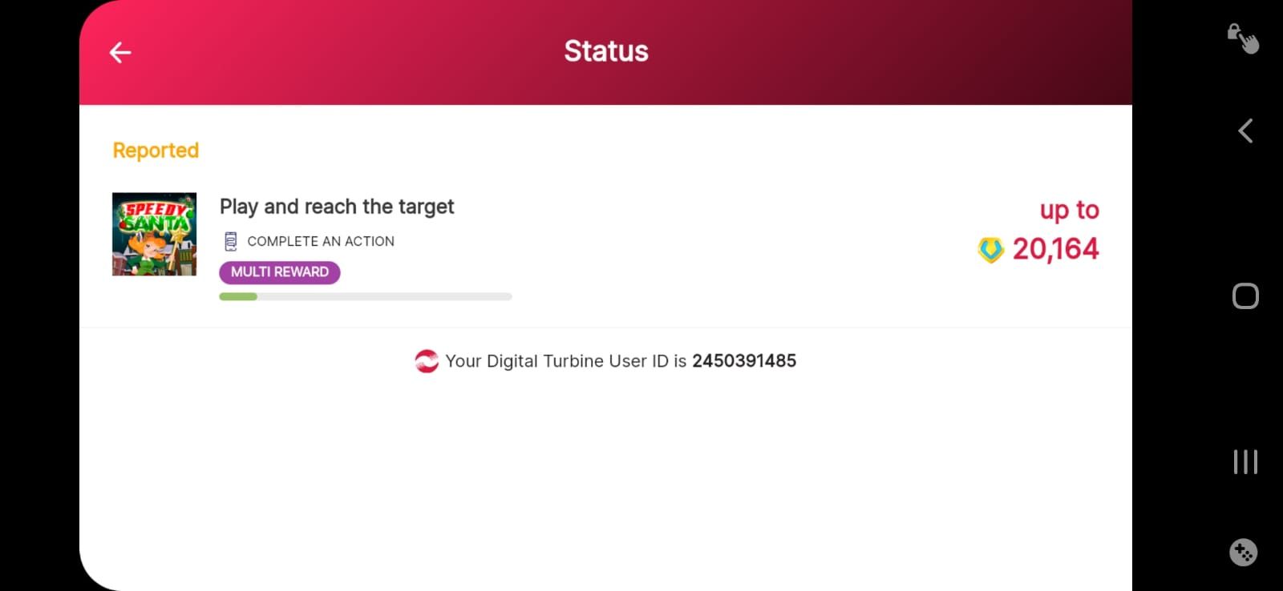Go back using the white arrow
1283x591 pixels.
click(x=120, y=53)
